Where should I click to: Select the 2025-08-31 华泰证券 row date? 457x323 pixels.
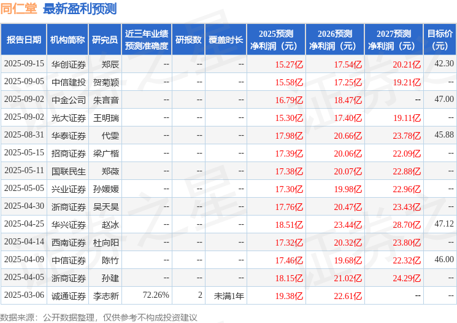coord(24,135)
